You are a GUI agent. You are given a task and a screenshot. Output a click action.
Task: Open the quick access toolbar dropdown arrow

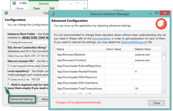[x=20, y=3]
